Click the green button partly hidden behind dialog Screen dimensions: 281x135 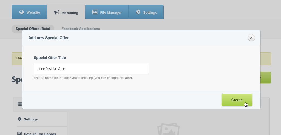click(x=266, y=78)
